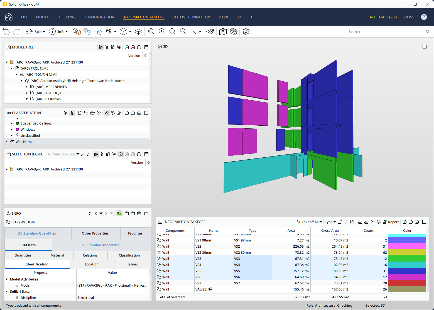This screenshot has width=434, height=310.
Task: Toggle the Selection Basket cube view icon
Action: coord(121,154)
